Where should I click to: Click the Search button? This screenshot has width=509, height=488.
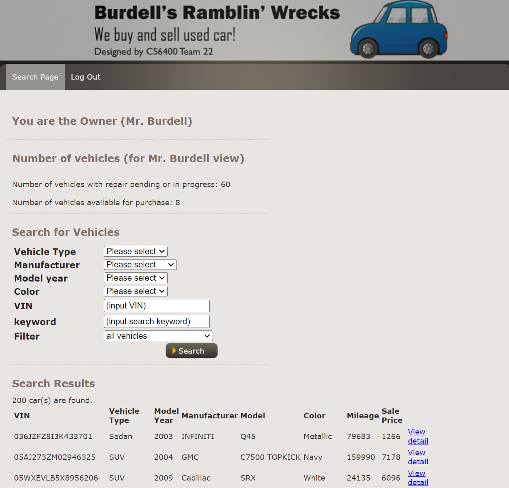(x=191, y=351)
